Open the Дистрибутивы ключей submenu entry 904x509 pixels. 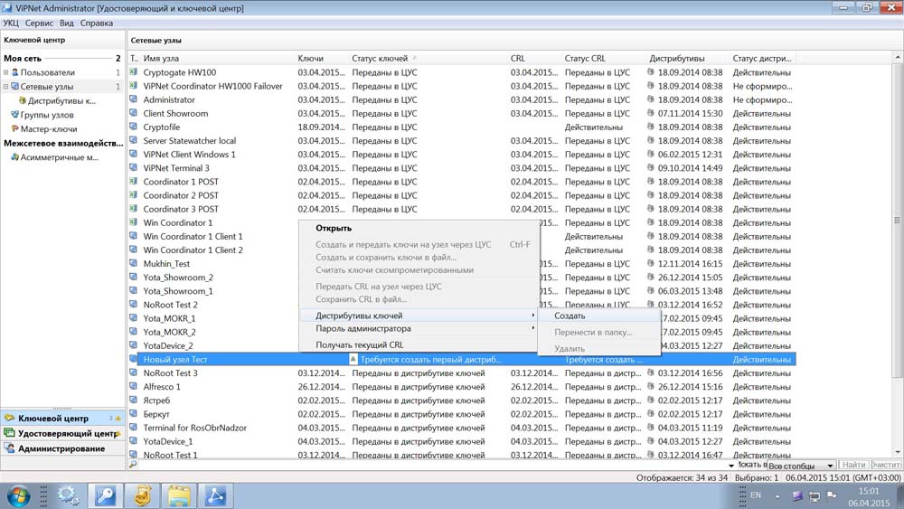coord(419,316)
